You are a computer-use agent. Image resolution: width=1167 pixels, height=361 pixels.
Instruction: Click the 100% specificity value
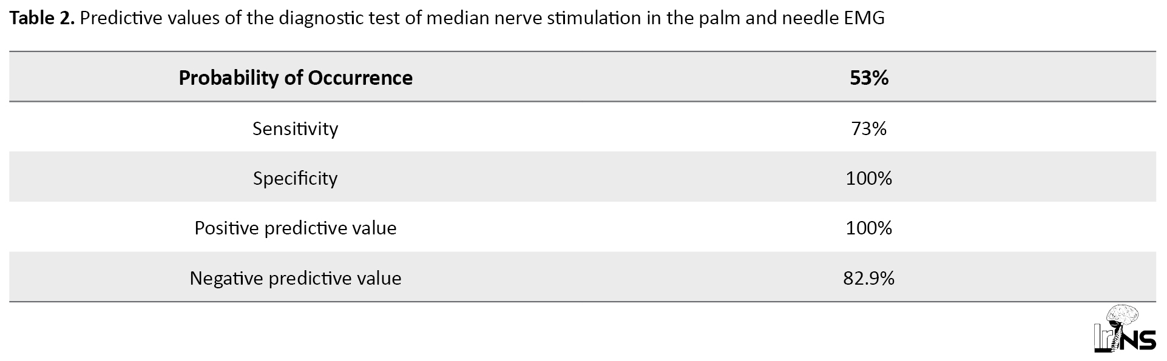point(869,178)
